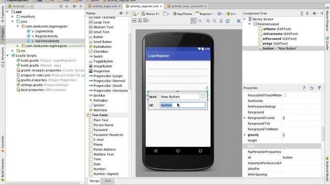
Task: Open the locale globe dropdown
Action: pos(220,14)
